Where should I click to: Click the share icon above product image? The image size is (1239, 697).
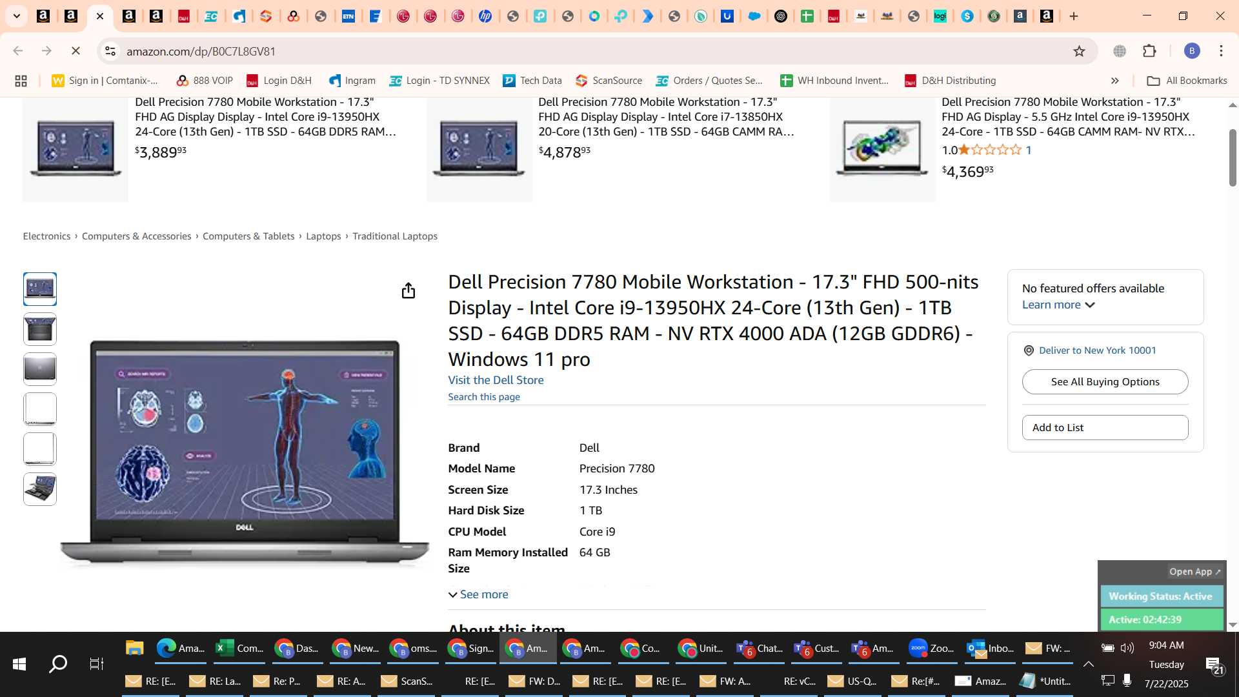408,291
